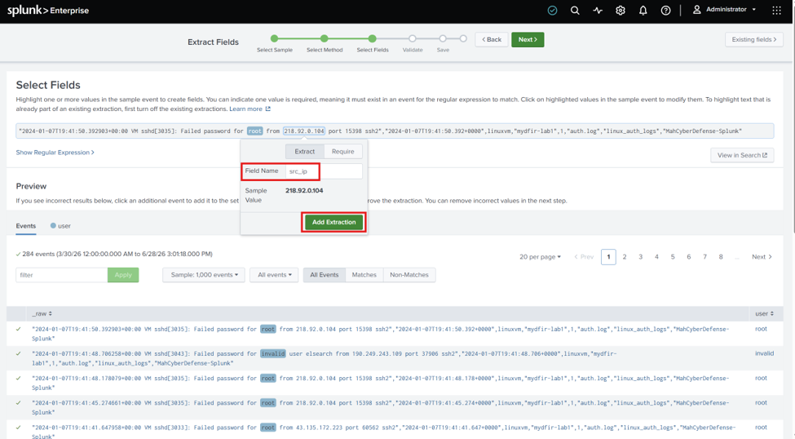Image resolution: width=795 pixels, height=439 pixels.
Task: Expand Sample: 1,000 events dropdown
Action: (x=204, y=274)
